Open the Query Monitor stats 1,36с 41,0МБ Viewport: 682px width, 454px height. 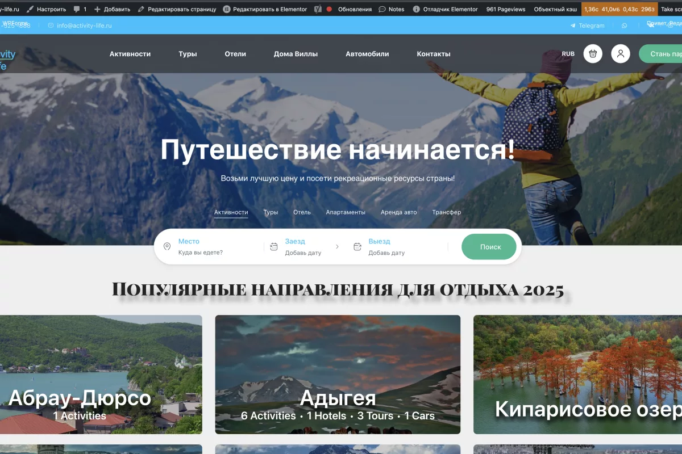[619, 9]
